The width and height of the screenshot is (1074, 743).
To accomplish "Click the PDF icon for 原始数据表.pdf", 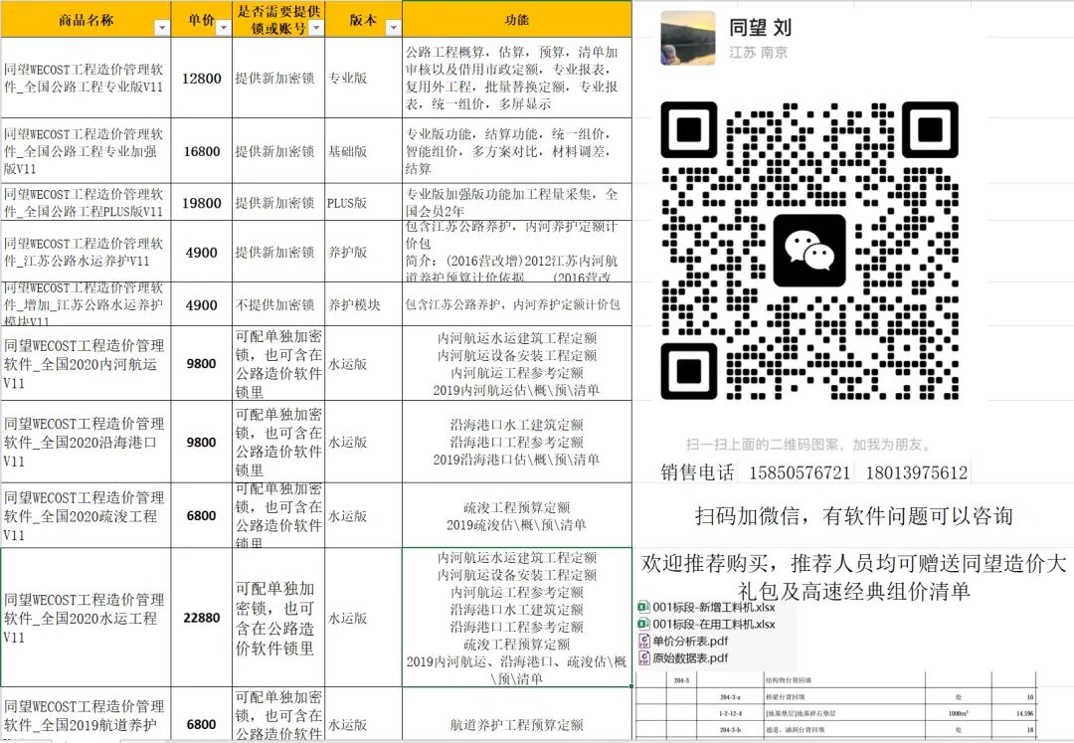I will tap(643, 657).
